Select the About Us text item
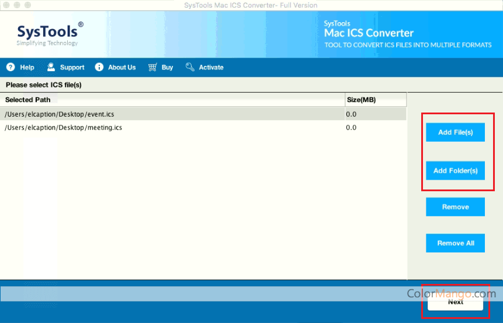The height and width of the screenshot is (323, 503). (122, 68)
